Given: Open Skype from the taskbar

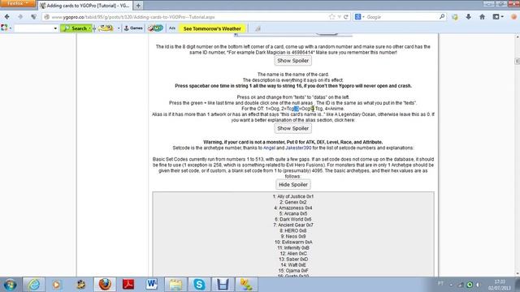Looking at the screenshot, I should [199, 285].
